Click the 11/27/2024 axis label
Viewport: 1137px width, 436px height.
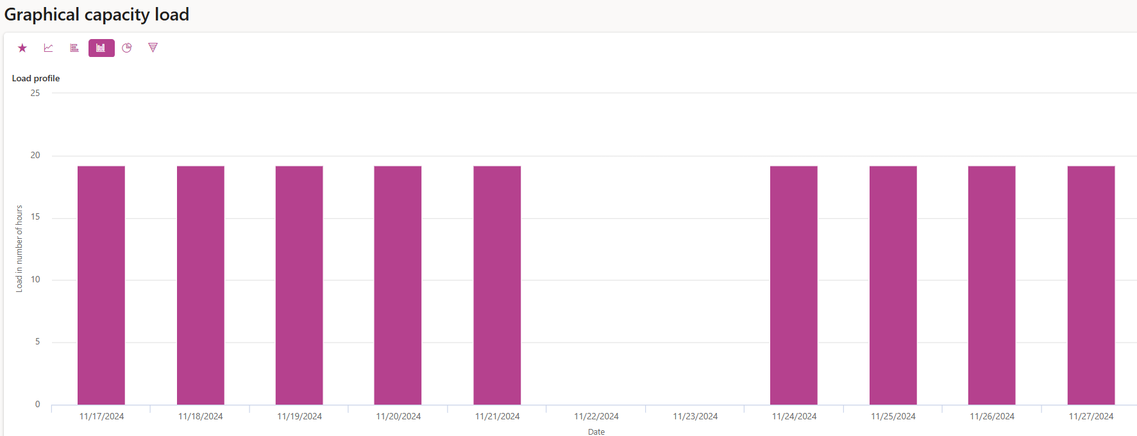click(1091, 416)
